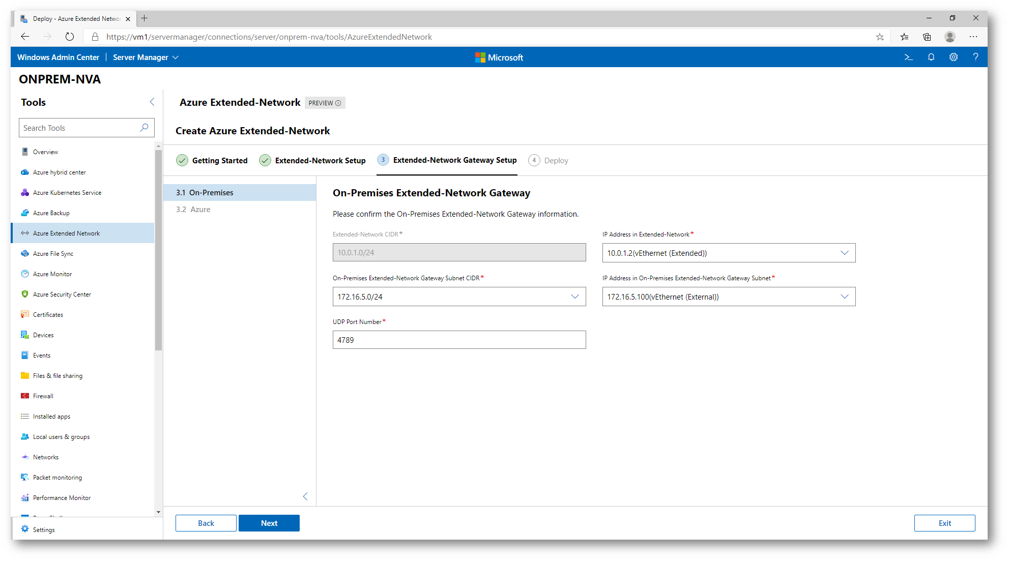Open the Installed apps list icon
Viewport: 1009px width, 561px height.
[x=24, y=416]
